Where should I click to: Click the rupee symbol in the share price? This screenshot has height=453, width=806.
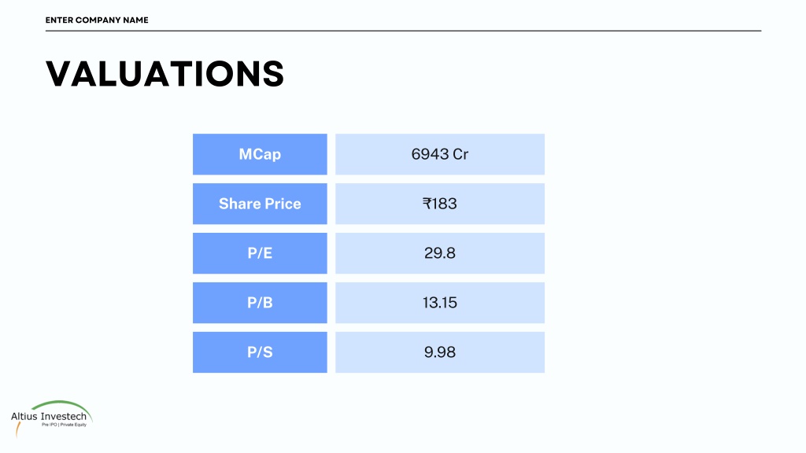pyautogui.click(x=427, y=204)
